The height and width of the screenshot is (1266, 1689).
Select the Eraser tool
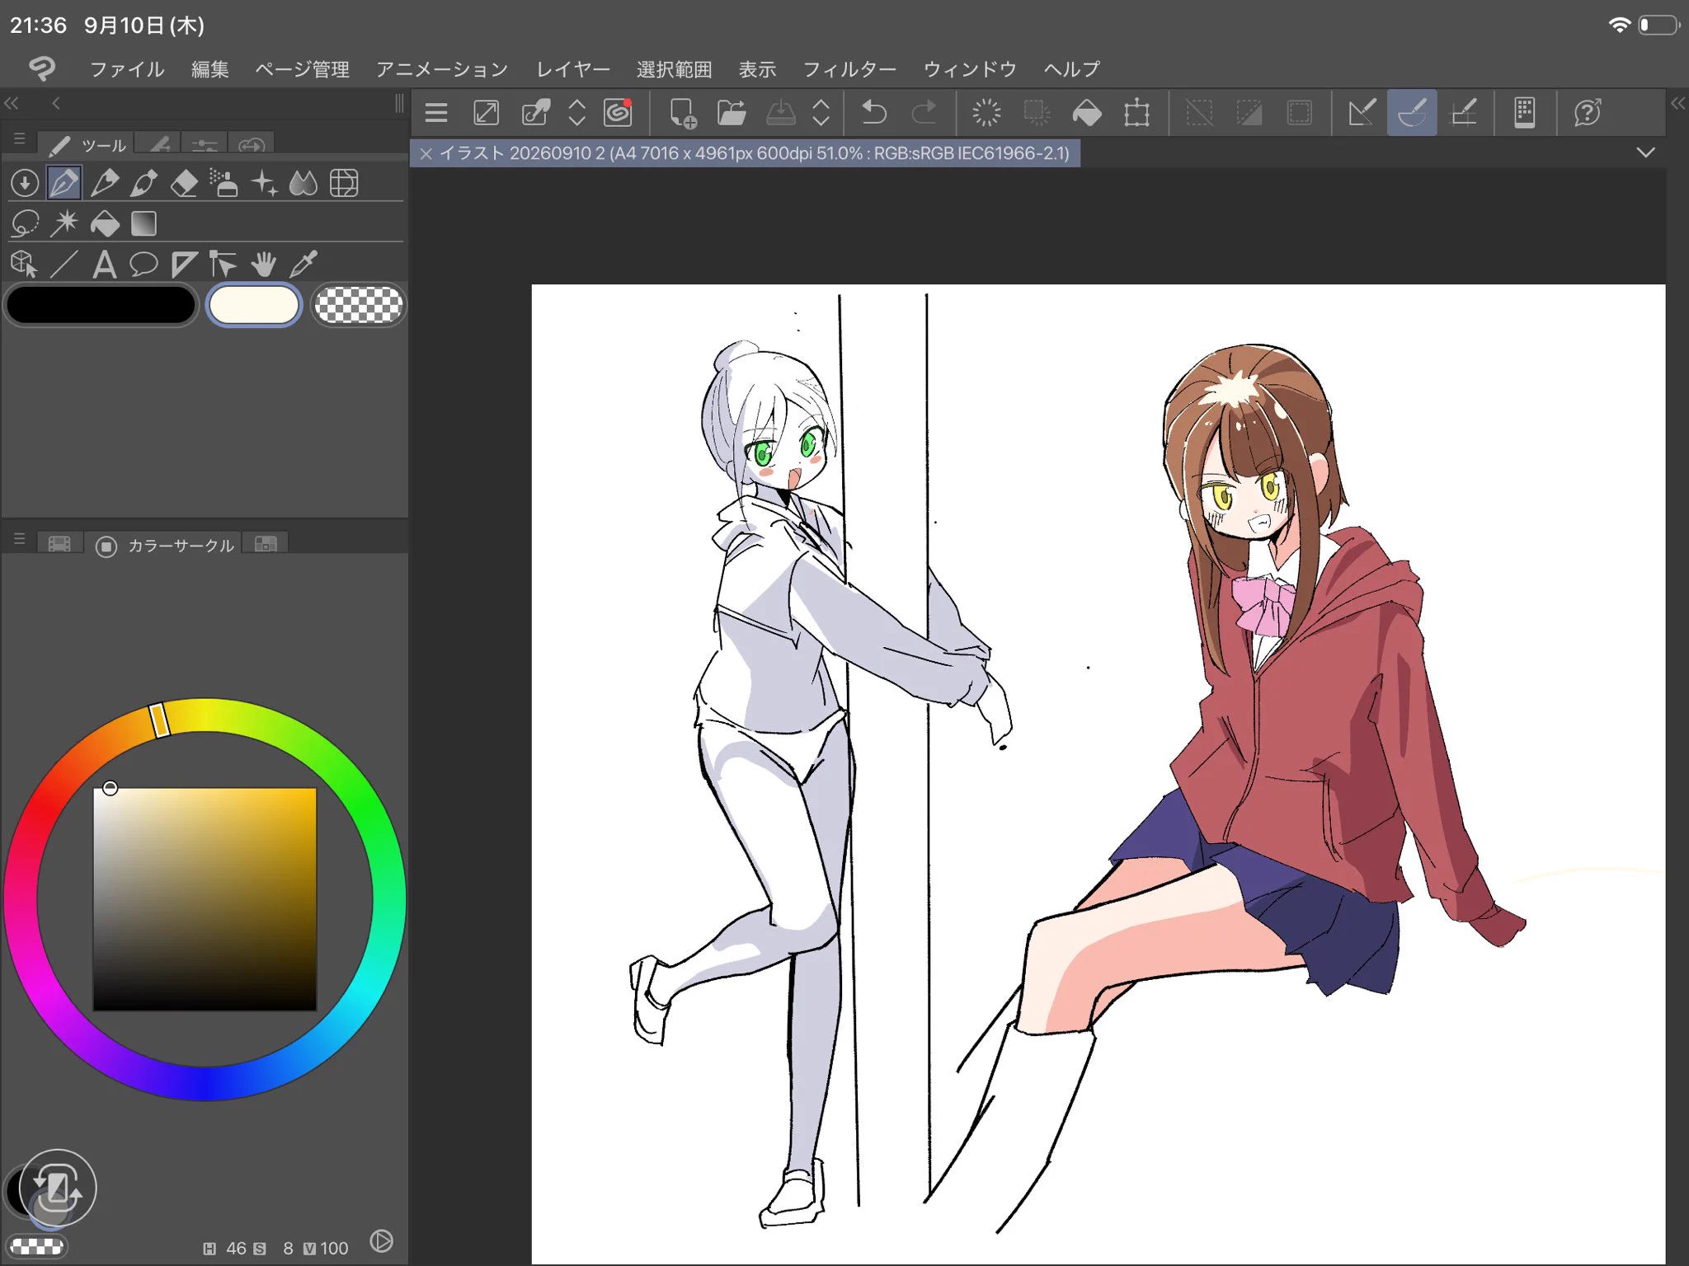[184, 183]
